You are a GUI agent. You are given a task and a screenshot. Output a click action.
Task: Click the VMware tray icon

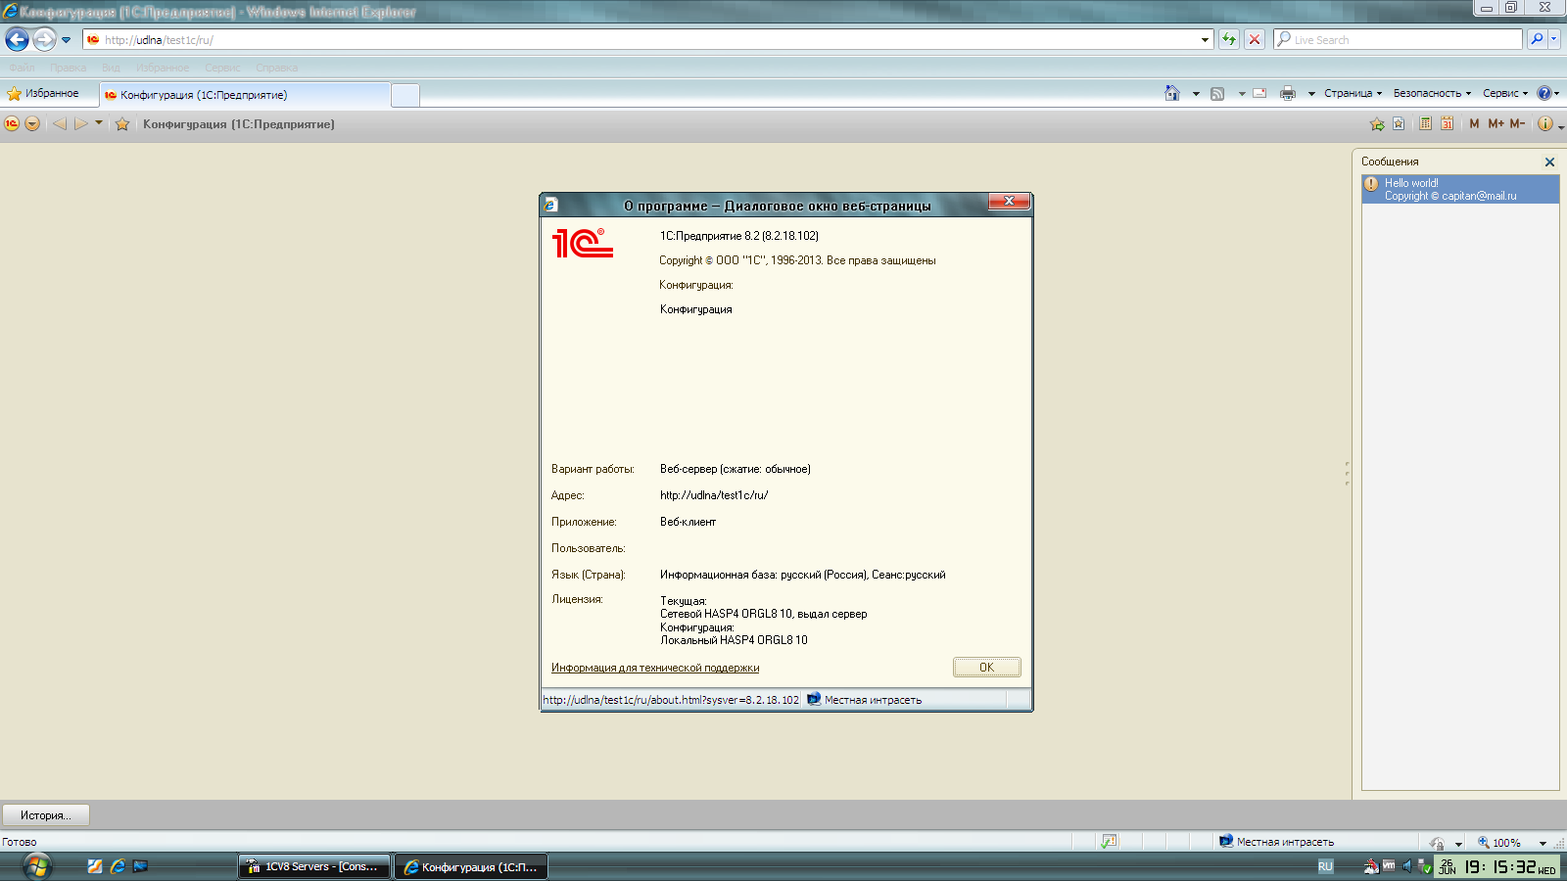click(1389, 866)
